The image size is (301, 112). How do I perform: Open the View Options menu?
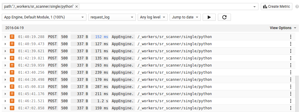pos(283,28)
